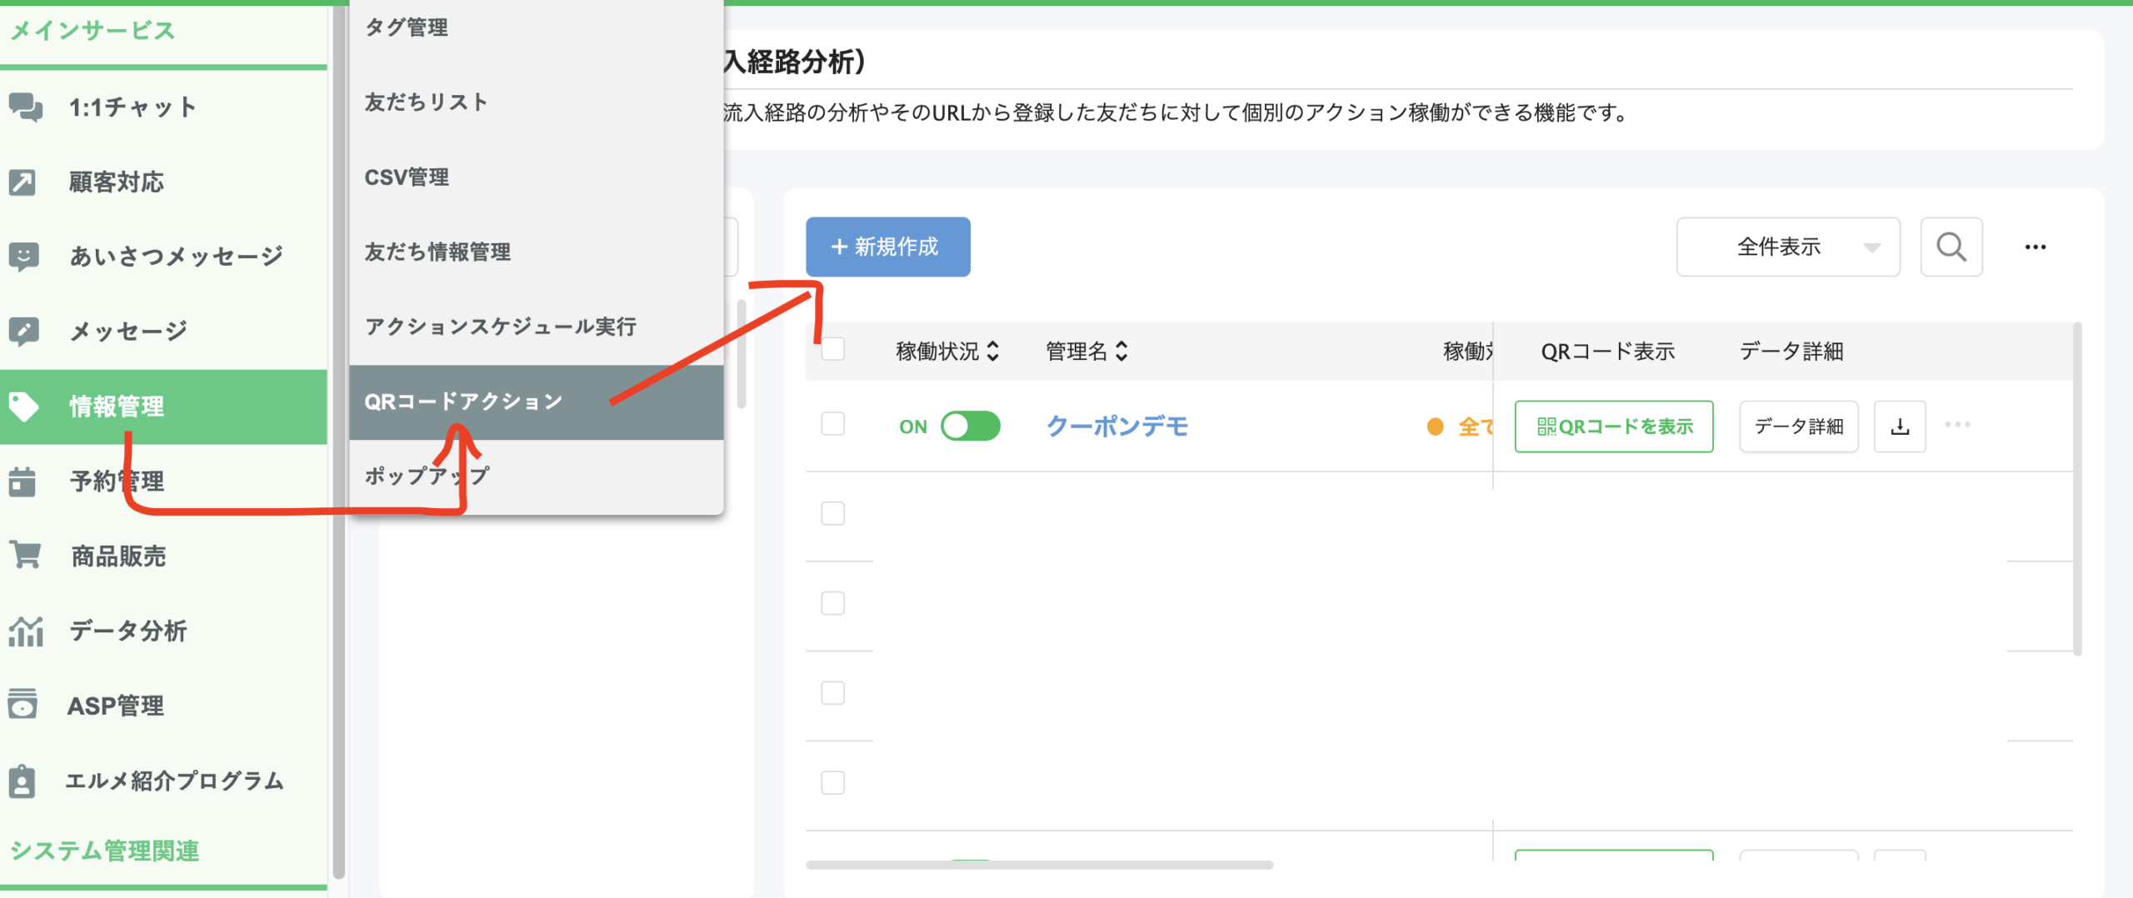Sort the table by 管理名 column
This screenshot has width=2133, height=898.
coord(1121,352)
